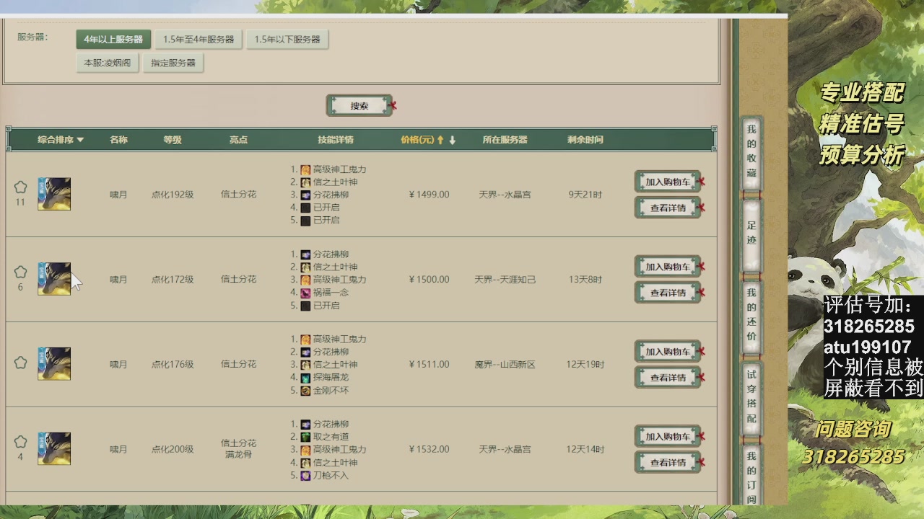This screenshot has width=924, height=519.
Task: Click the ¥ 1532.00 price cell
Action: (x=429, y=450)
